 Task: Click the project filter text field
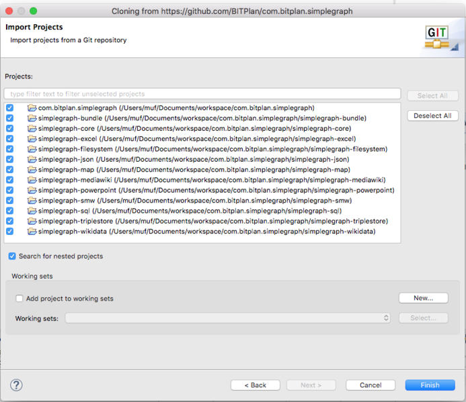click(x=202, y=94)
